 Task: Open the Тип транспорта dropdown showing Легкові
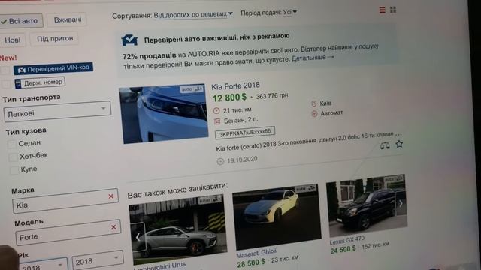(57, 112)
